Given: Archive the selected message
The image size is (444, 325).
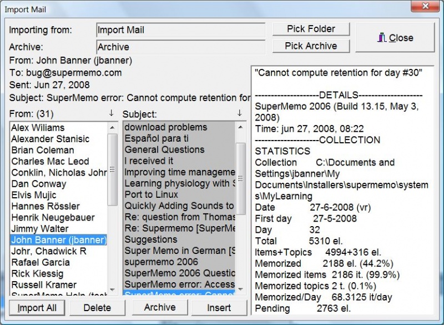Looking at the screenshot, I should [160, 307].
